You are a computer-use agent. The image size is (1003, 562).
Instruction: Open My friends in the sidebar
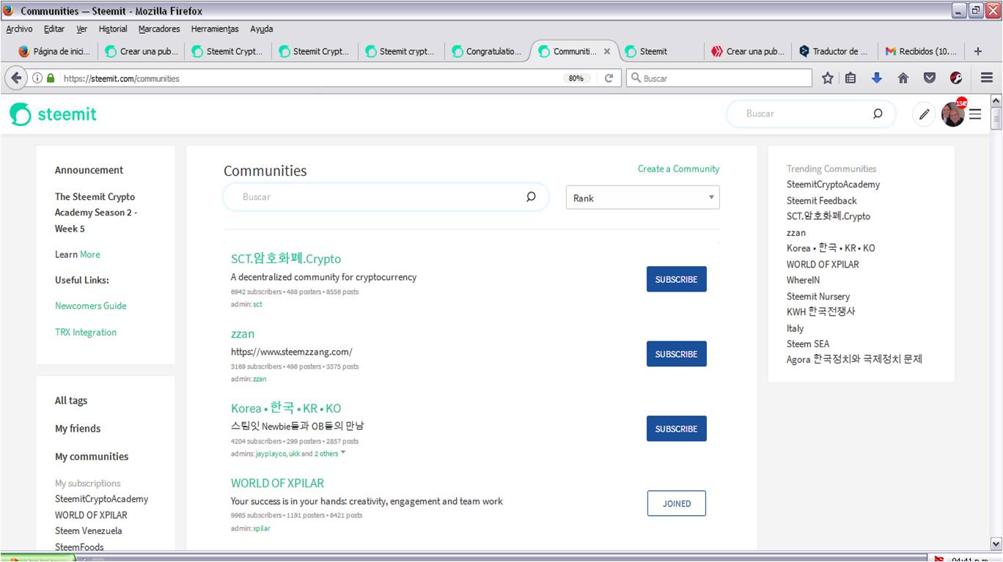(x=78, y=429)
